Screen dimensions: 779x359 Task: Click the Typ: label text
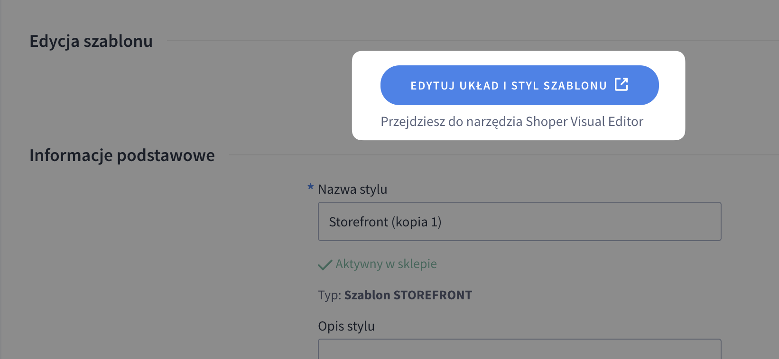pos(330,295)
